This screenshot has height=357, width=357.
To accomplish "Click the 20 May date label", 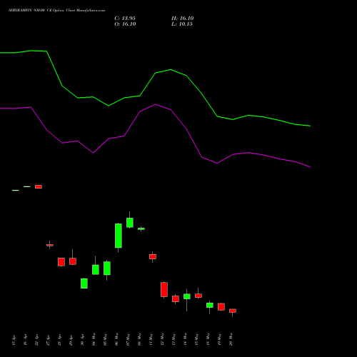I will tap(231, 339).
